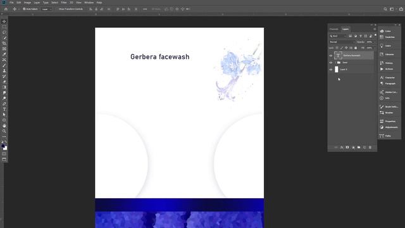Toggle filter for pixel layers

[x=351, y=36]
